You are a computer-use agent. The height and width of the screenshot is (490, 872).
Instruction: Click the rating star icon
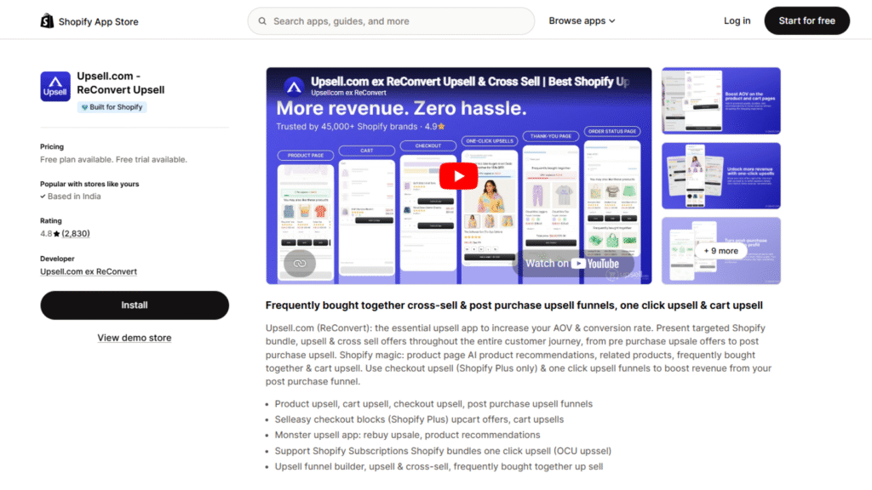click(57, 234)
